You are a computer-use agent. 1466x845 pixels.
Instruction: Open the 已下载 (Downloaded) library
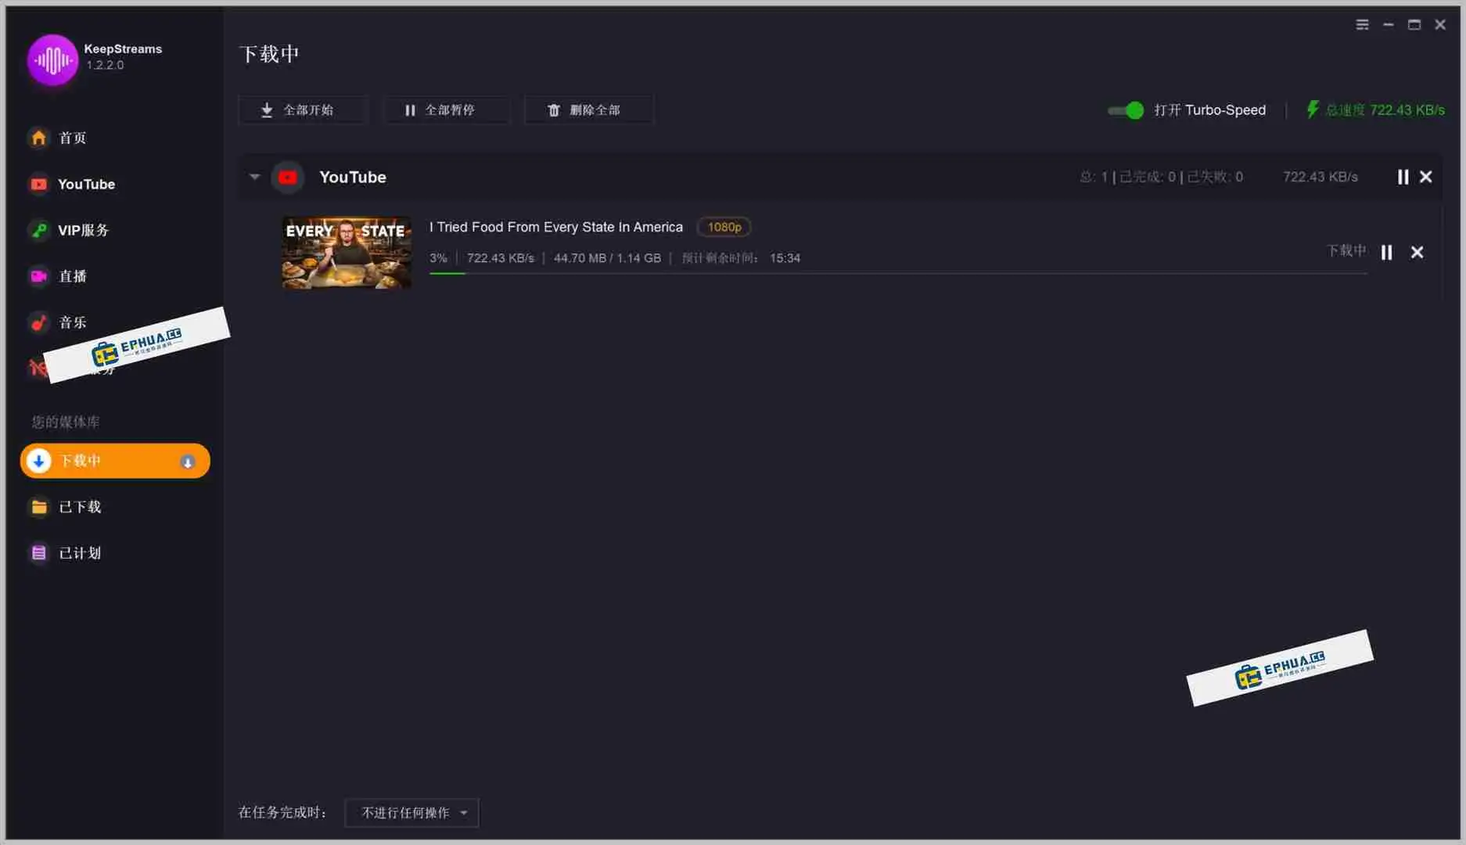click(x=79, y=507)
